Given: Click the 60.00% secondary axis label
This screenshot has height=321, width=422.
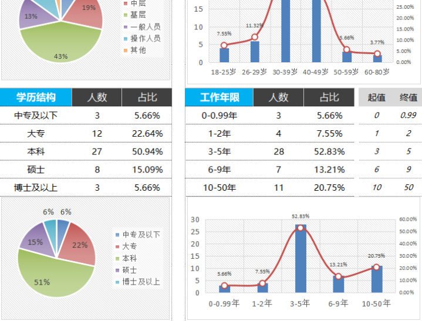Looking at the screenshot, I should click(408, 219).
